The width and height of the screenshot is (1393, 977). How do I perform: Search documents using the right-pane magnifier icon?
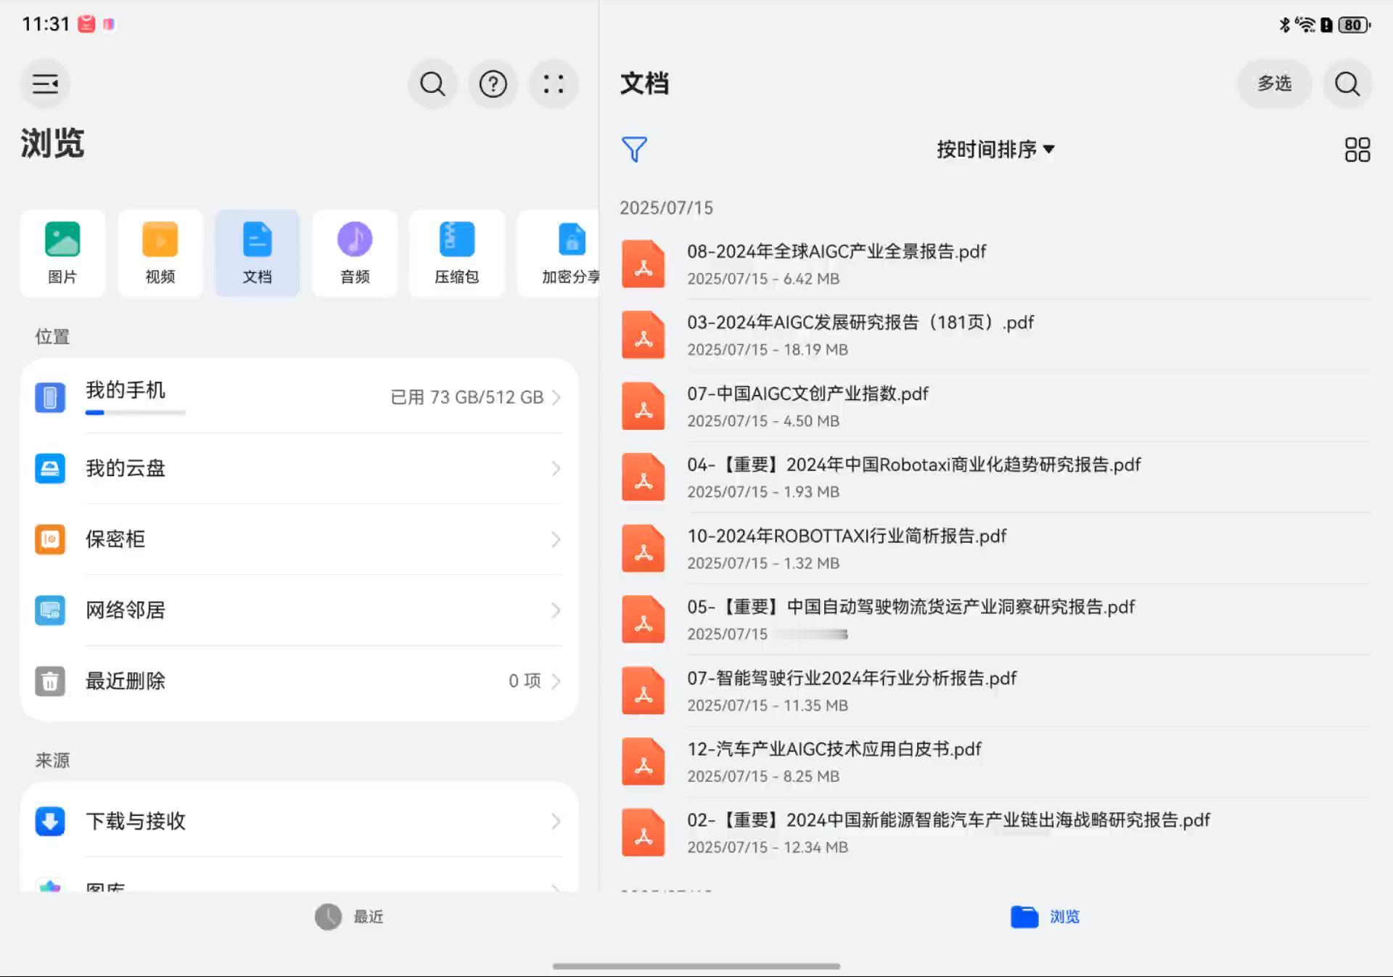click(x=1347, y=84)
